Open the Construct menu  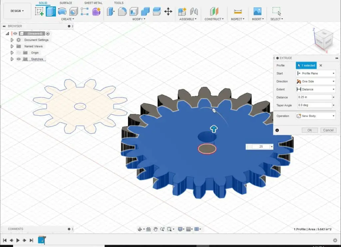tap(214, 19)
